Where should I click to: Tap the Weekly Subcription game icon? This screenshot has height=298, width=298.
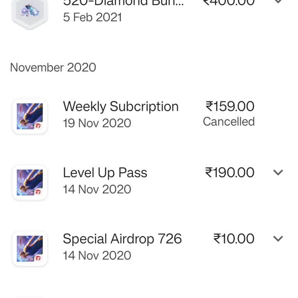pyautogui.click(x=29, y=116)
